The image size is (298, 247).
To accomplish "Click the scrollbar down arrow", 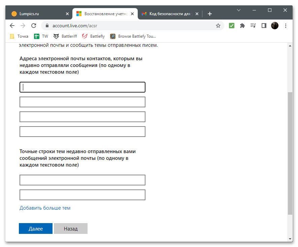I will [290, 239].
